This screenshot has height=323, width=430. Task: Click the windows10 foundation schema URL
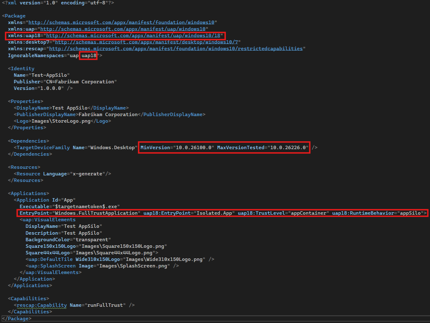(122, 22)
